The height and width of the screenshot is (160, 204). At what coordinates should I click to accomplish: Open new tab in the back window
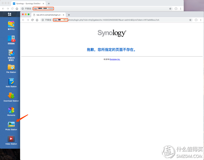pyautogui.click(x=49, y=3)
